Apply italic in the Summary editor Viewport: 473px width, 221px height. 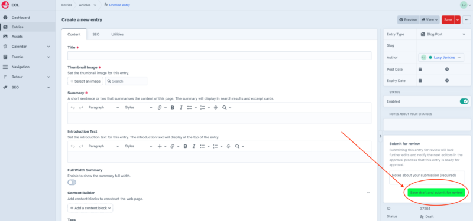pyautogui.click(x=181, y=107)
